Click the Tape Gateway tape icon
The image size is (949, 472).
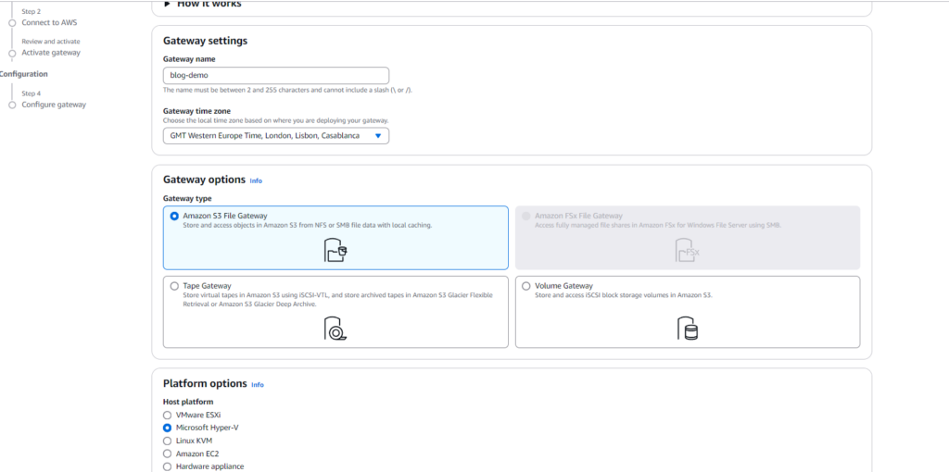[x=335, y=329]
